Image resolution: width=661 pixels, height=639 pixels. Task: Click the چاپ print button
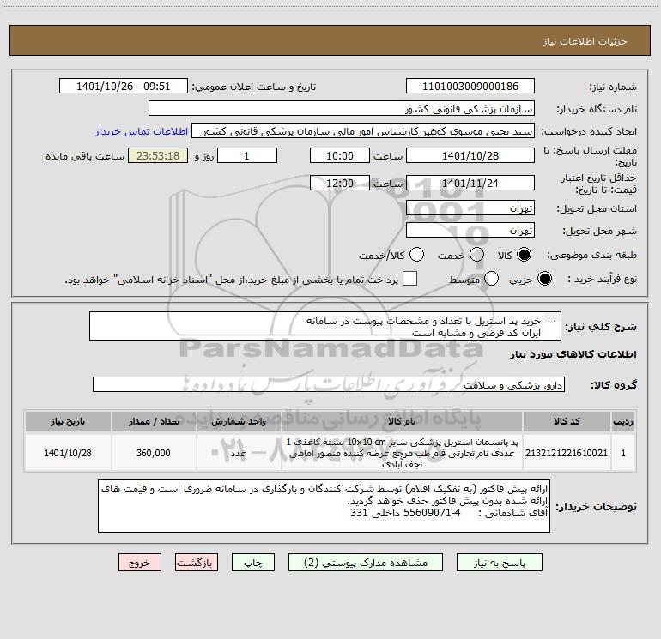point(253,563)
